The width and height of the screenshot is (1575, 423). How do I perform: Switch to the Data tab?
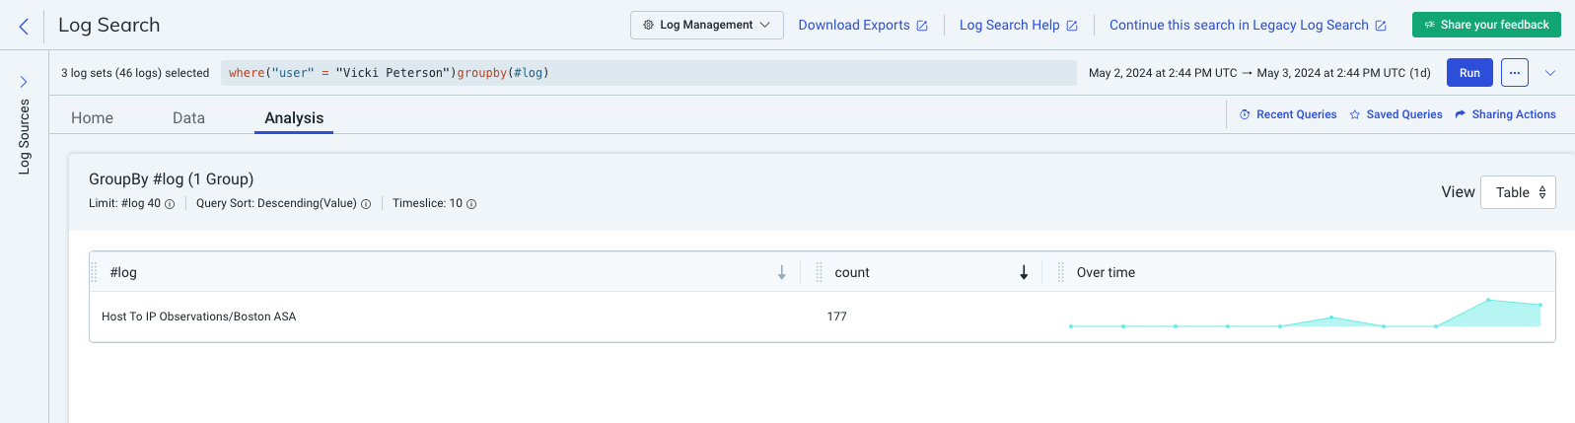tap(188, 118)
